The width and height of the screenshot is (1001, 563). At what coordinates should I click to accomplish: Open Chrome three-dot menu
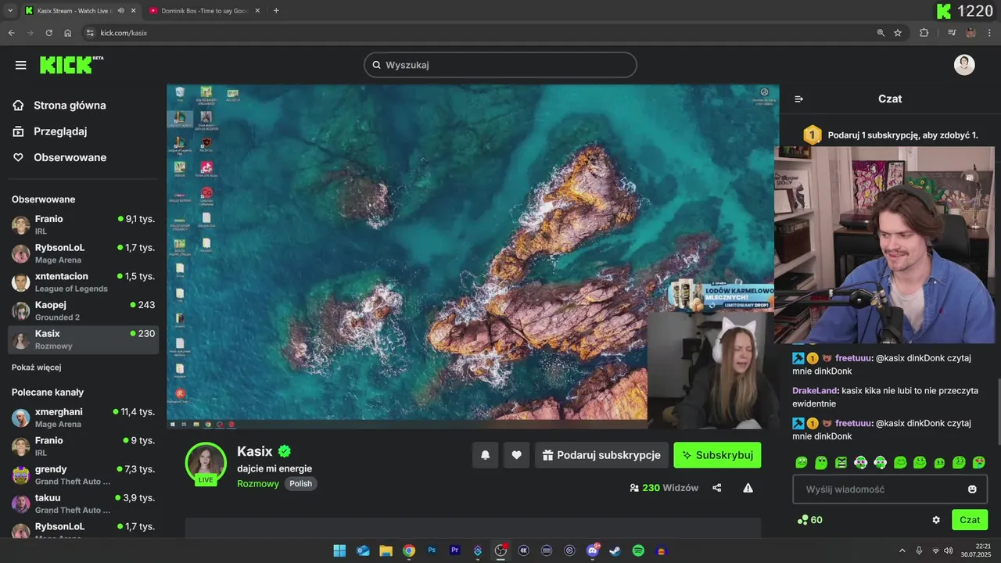[x=991, y=33]
